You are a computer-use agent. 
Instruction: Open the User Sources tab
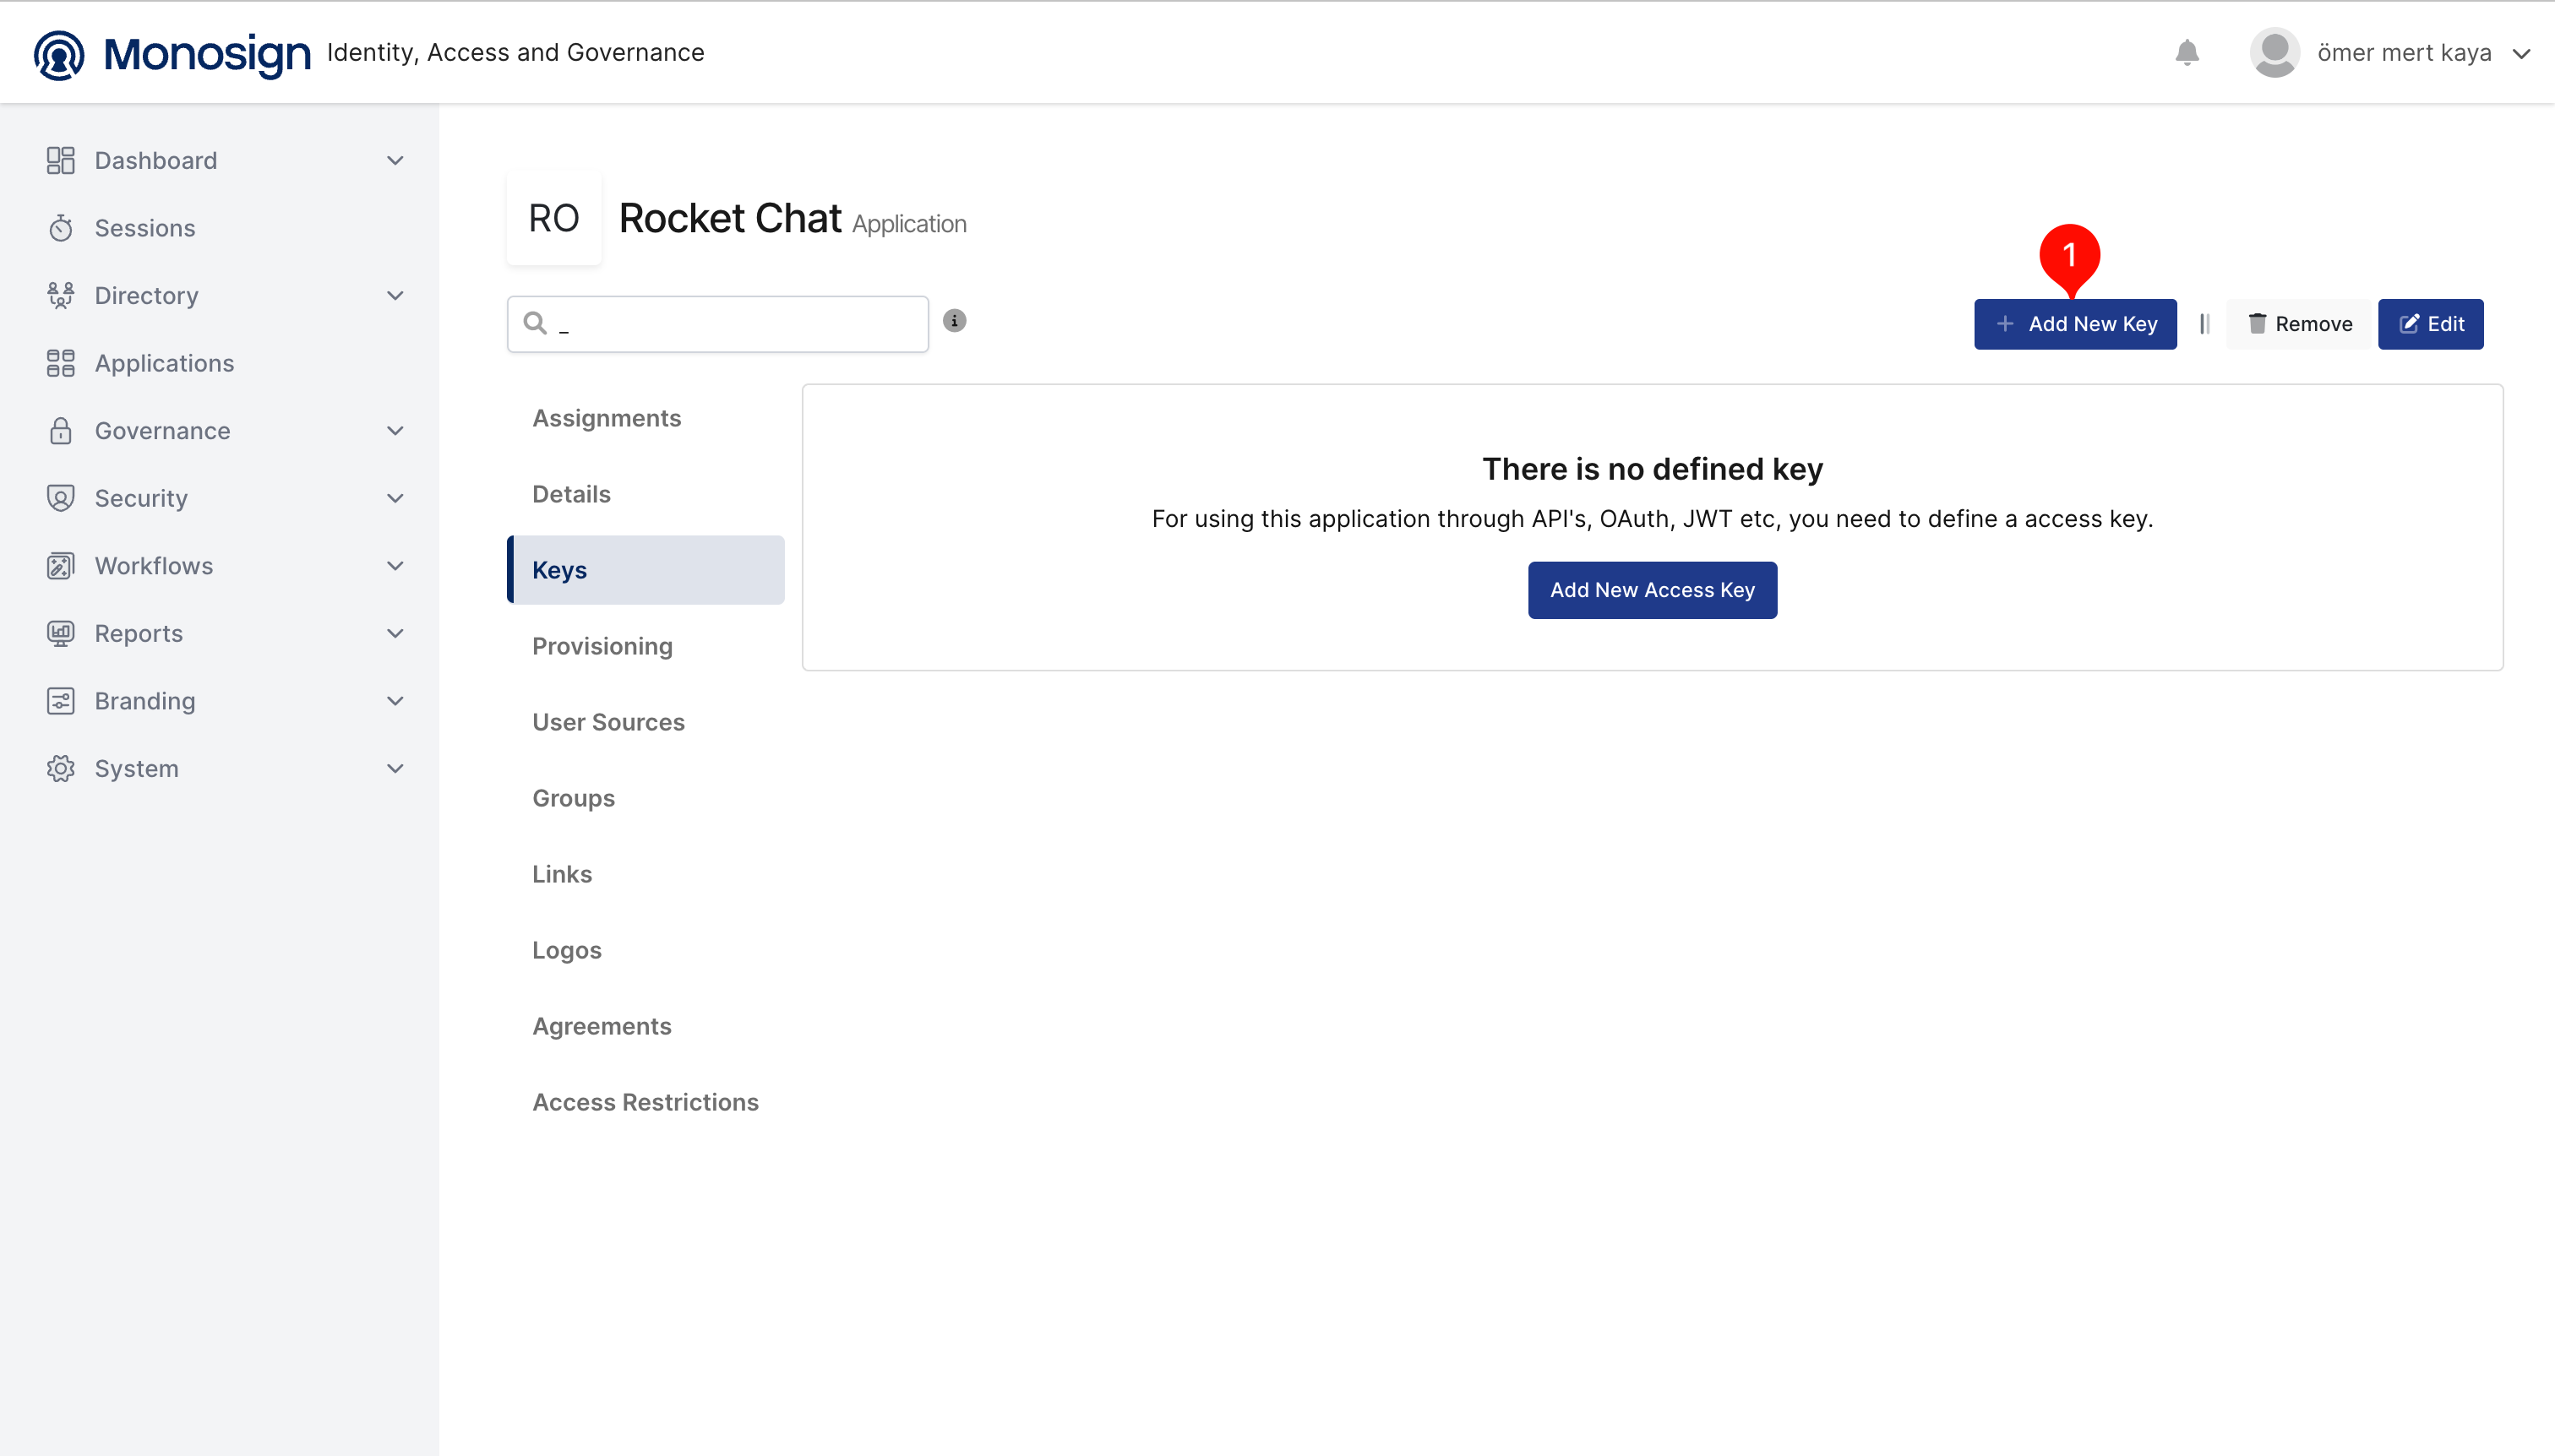(646, 722)
